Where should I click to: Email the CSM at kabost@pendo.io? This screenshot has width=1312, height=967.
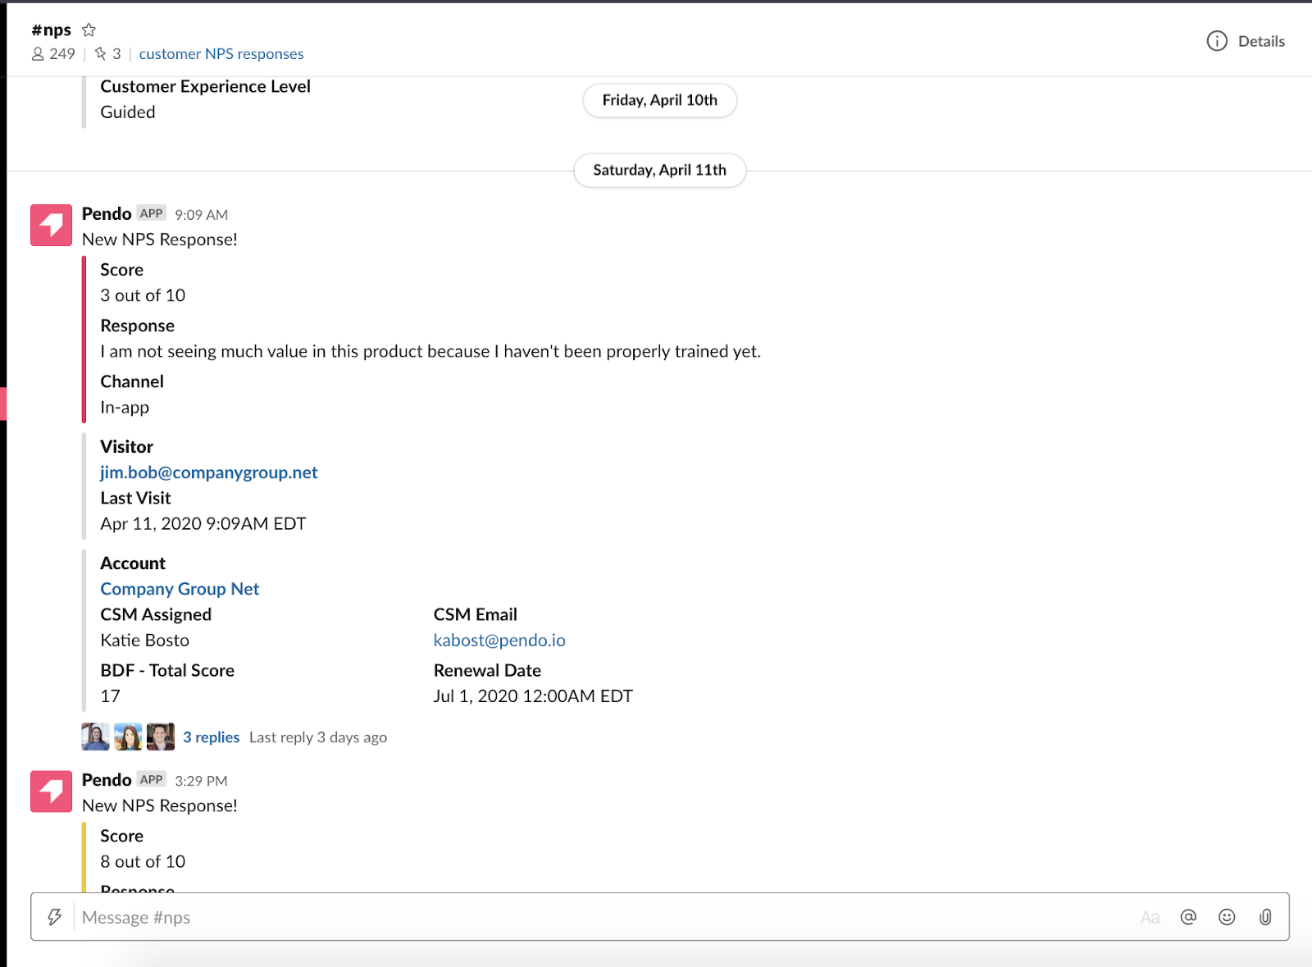(499, 640)
